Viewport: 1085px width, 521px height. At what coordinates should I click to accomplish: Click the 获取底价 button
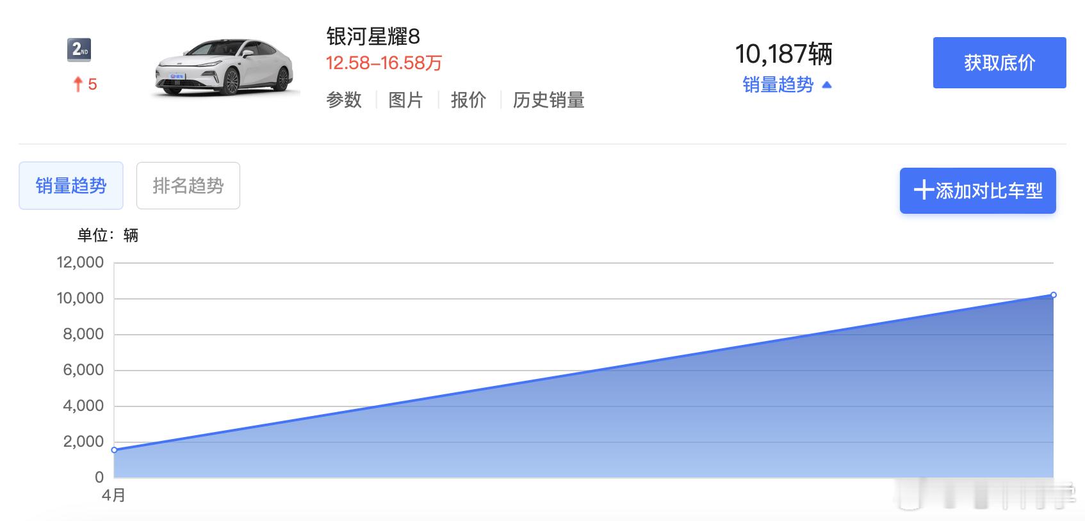(999, 63)
